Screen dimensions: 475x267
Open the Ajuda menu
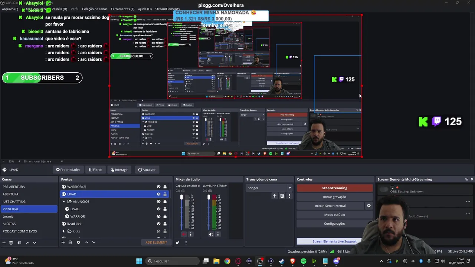tap(145, 9)
